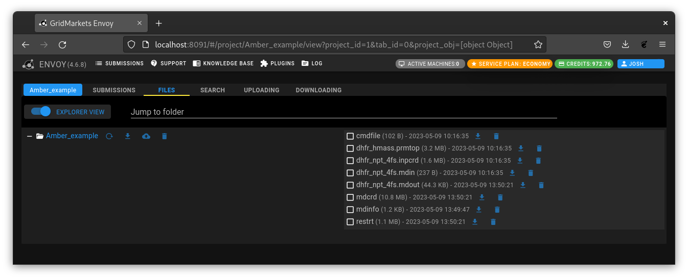This screenshot has width=688, height=279.
Task: Download dhfr_npt_4fs.mdin file
Action: pos(512,173)
